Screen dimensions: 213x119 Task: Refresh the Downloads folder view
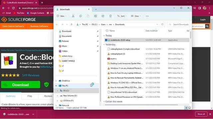[162, 24]
